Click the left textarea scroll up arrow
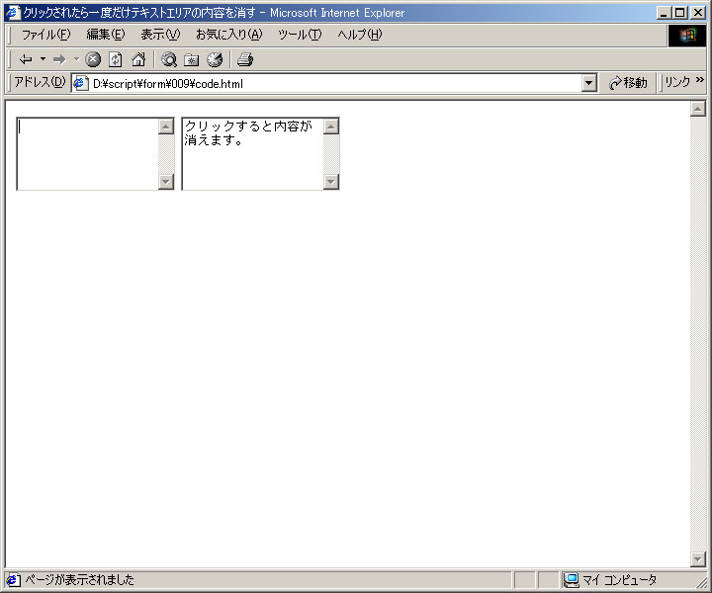 [166, 127]
